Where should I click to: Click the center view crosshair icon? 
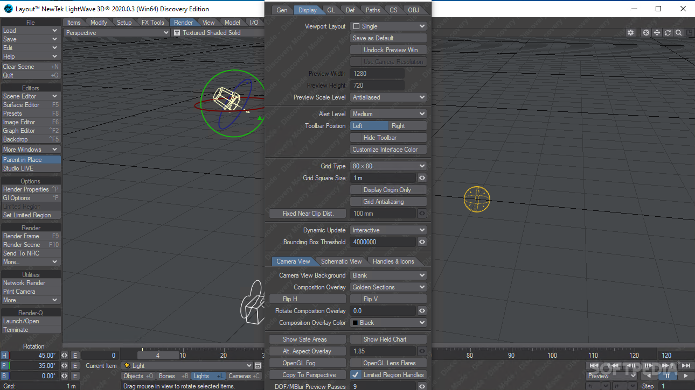646,33
